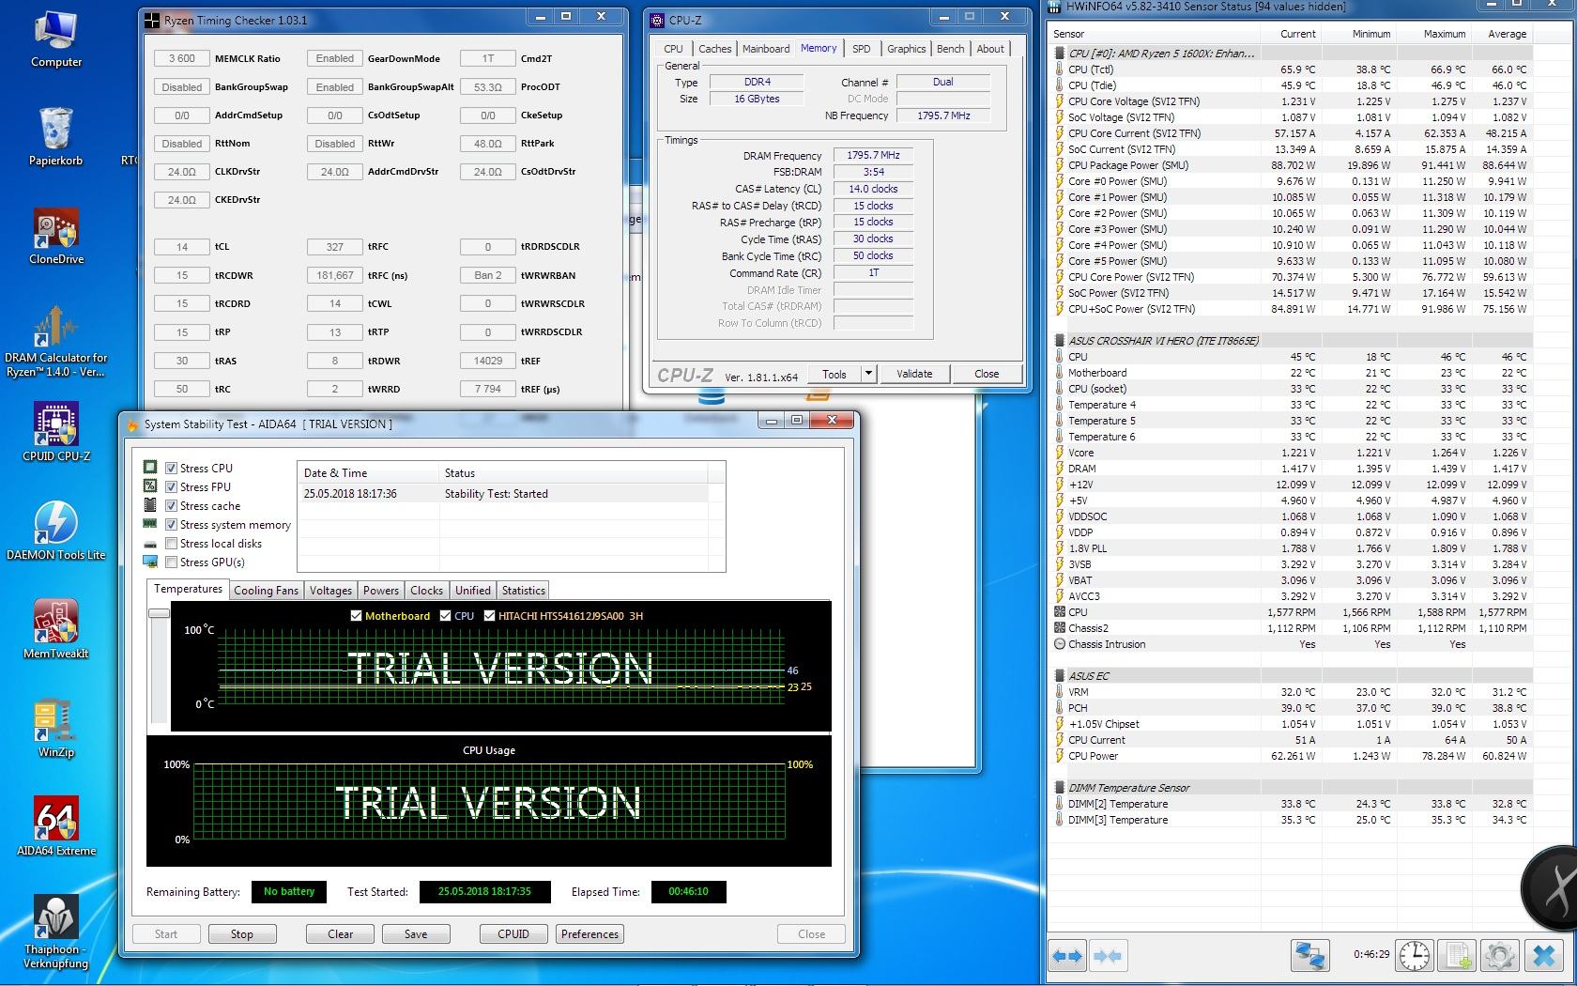The width and height of the screenshot is (1577, 986).
Task: Toggle the Stress FPU checkbox
Action: coord(172,486)
